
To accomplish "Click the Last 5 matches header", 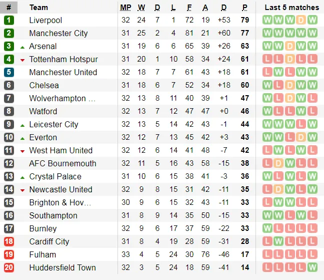I will pos(291,8).
